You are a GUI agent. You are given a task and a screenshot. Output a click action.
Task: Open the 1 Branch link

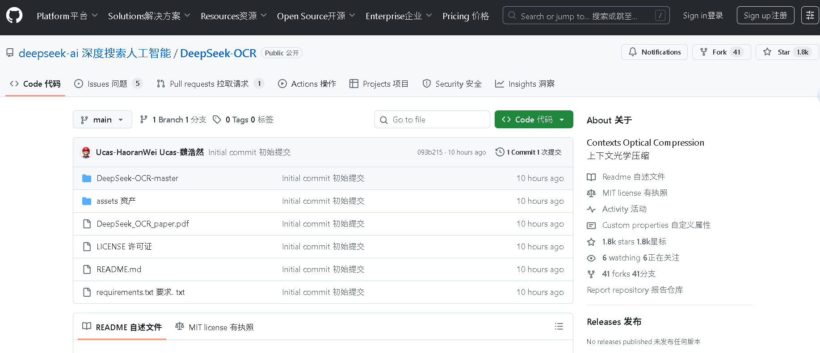(173, 120)
